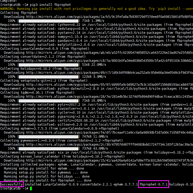
Task: Click the 'Installing collected packages' line
Action: 97,165
